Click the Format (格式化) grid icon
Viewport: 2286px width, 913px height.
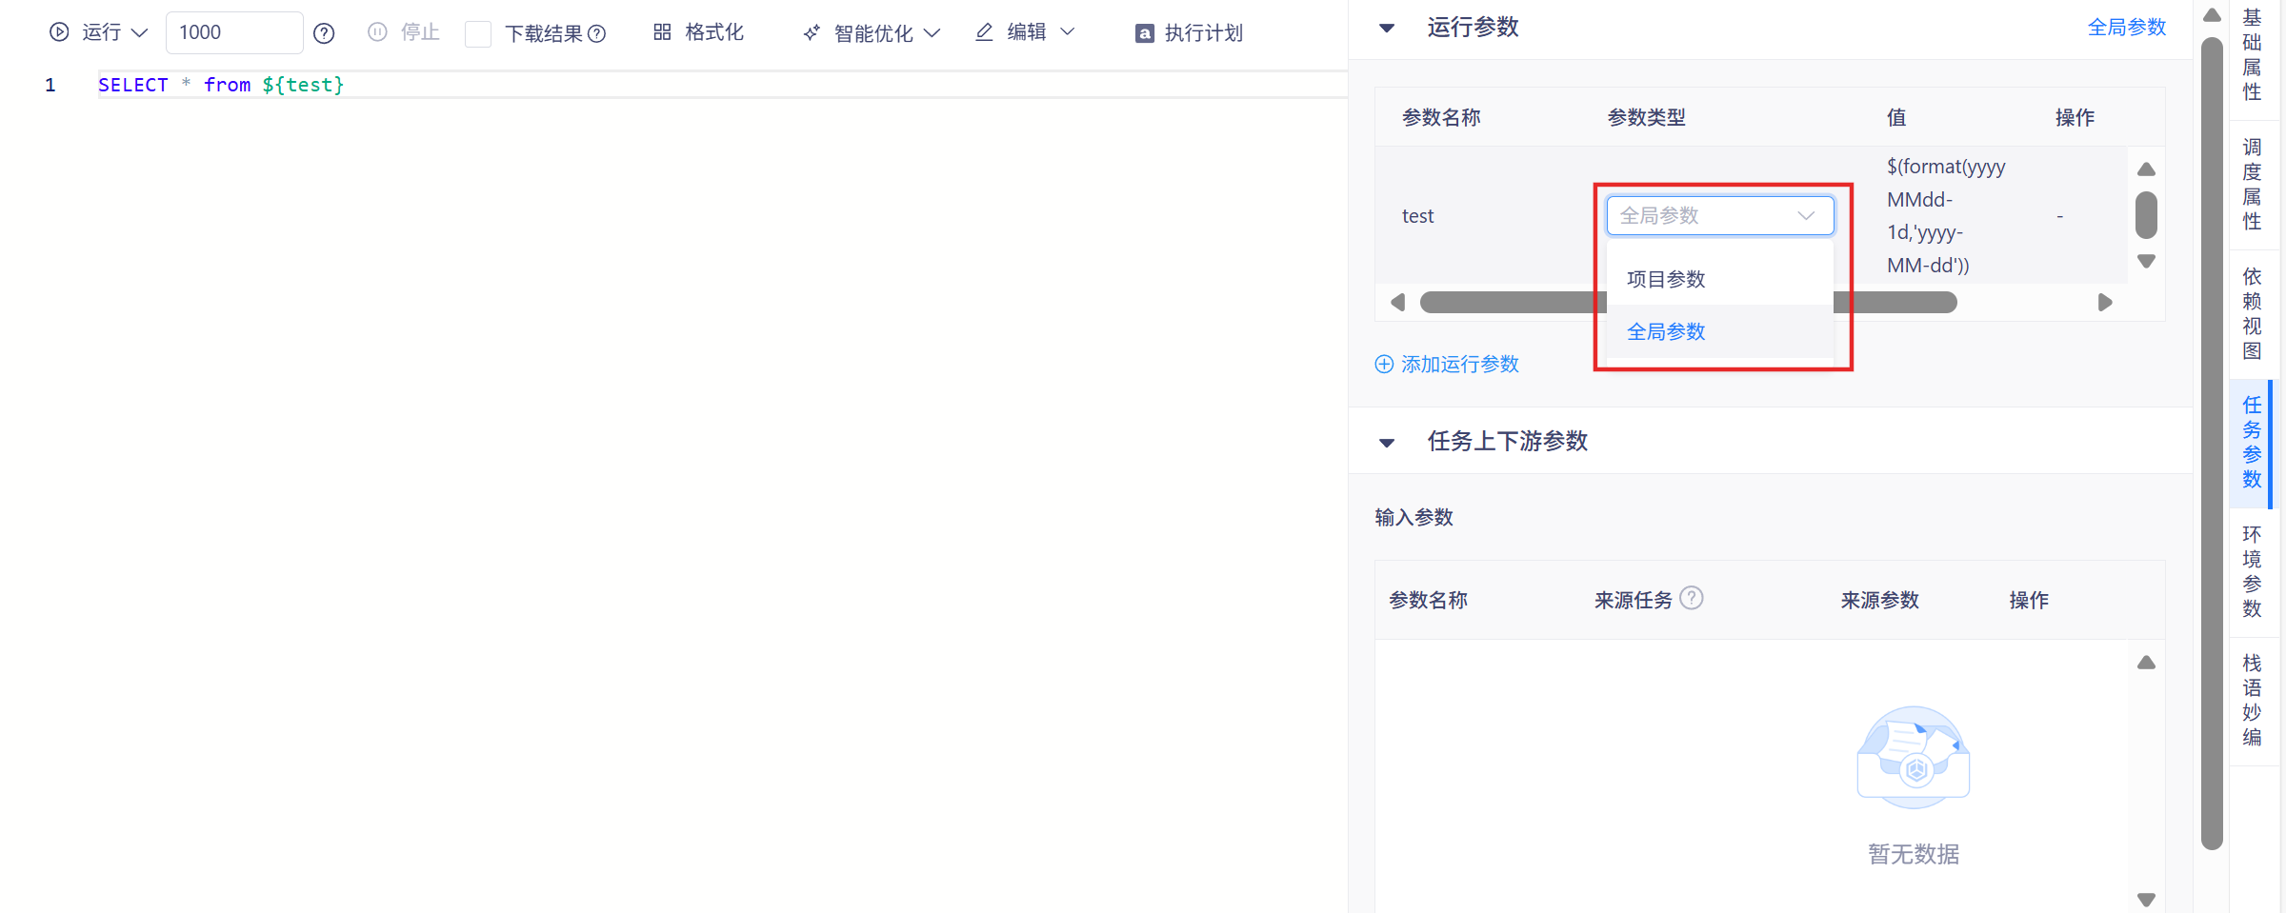click(x=662, y=32)
